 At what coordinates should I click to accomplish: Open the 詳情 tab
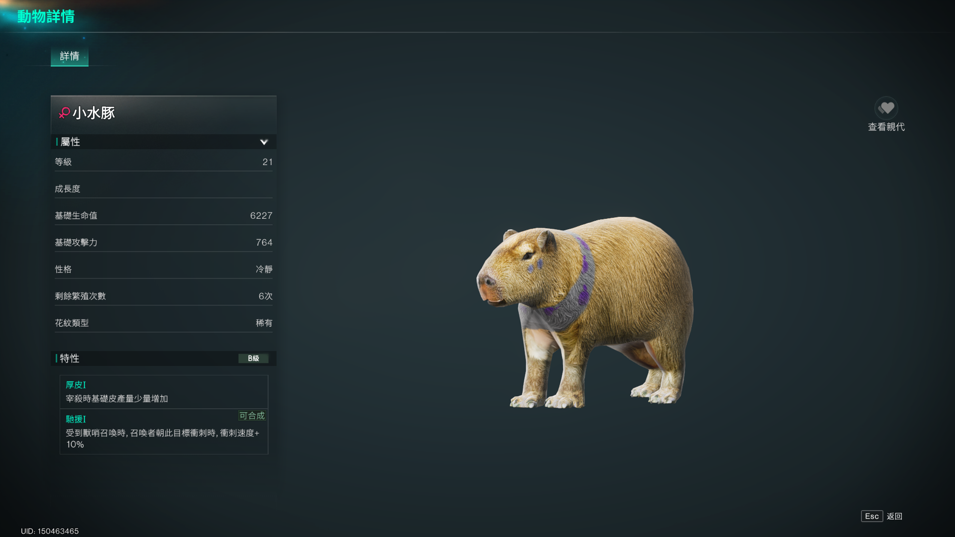click(x=70, y=56)
